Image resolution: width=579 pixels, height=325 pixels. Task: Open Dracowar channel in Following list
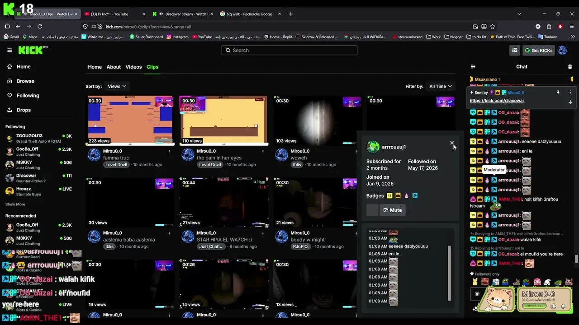pyautogui.click(x=38, y=178)
